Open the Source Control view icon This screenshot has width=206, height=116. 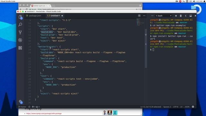coord(20,32)
